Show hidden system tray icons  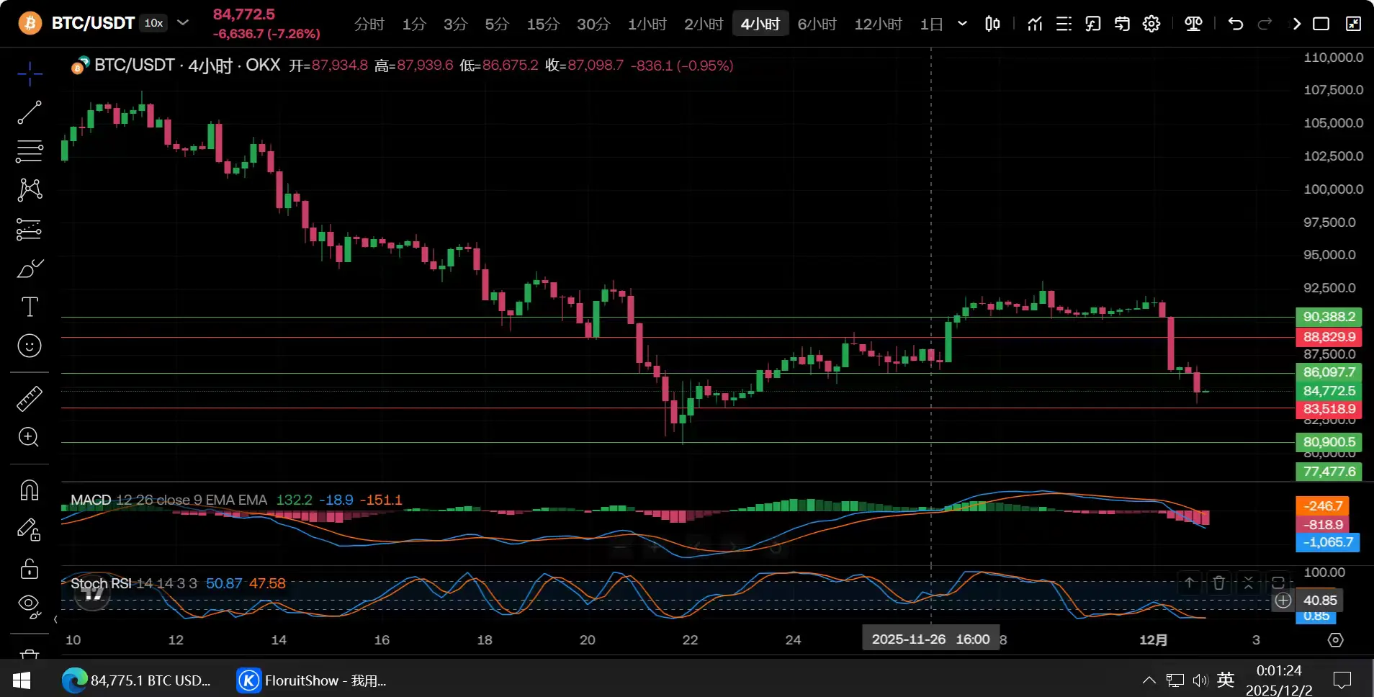1149,680
